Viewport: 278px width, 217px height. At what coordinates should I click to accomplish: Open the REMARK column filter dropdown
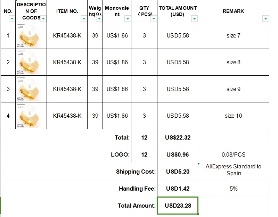pyautogui.click(x=265, y=19)
